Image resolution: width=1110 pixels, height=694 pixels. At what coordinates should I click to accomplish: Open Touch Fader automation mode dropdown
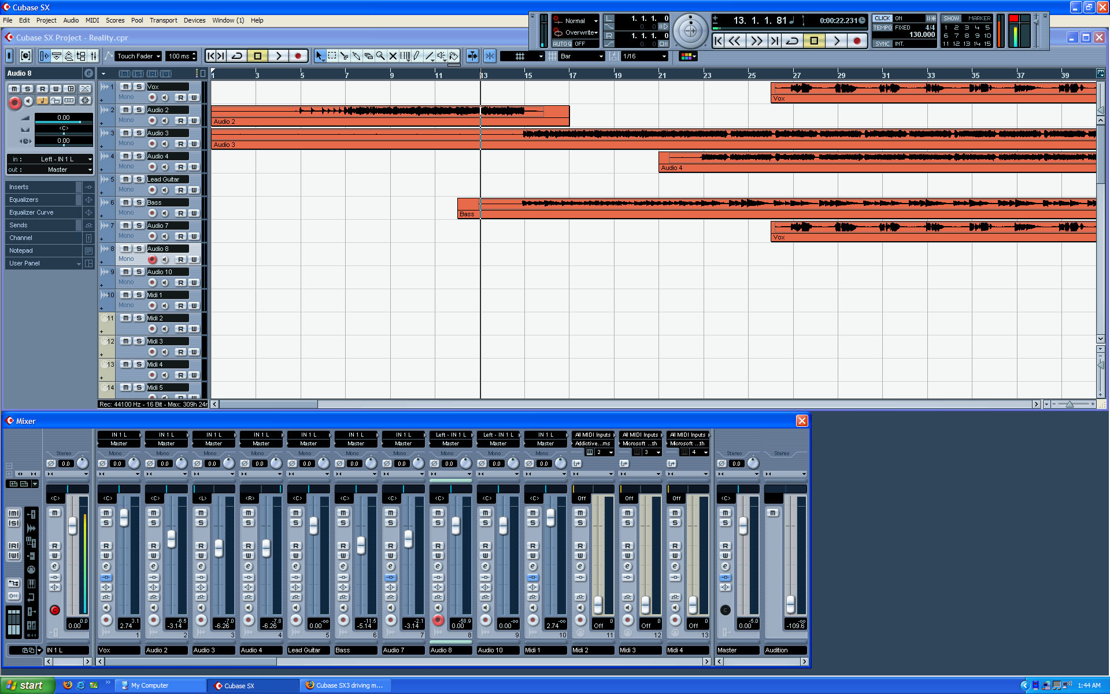point(138,56)
